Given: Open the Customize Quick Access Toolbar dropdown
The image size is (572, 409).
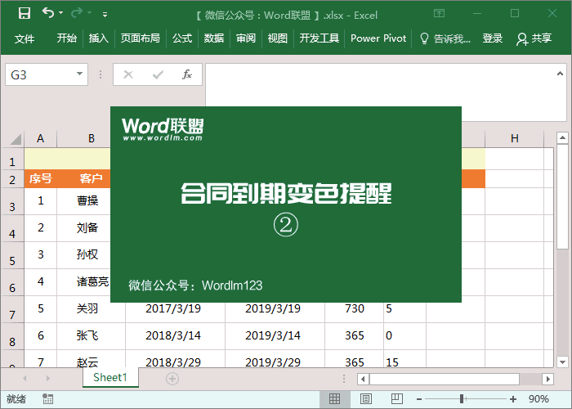Looking at the screenshot, I should click(x=105, y=14).
